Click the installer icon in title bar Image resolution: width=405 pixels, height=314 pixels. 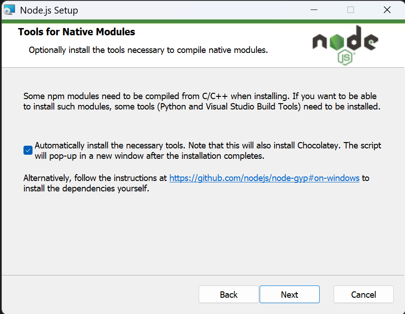[x=9, y=10]
